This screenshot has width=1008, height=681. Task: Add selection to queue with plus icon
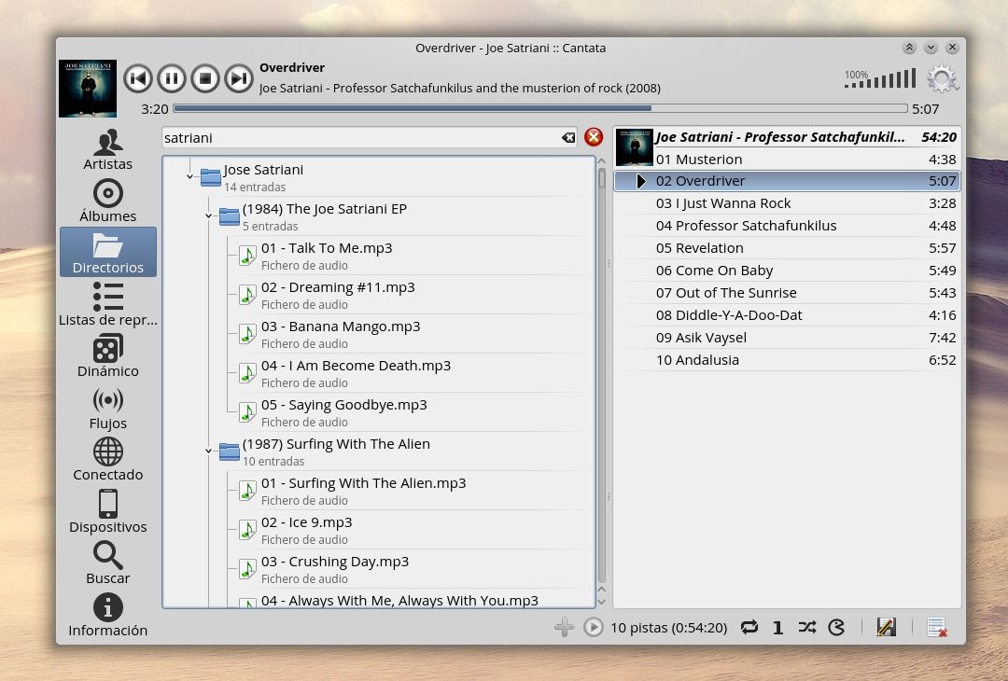[x=564, y=628]
